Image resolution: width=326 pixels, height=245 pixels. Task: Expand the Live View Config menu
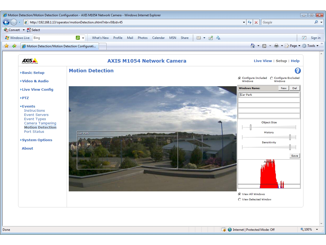click(38, 90)
